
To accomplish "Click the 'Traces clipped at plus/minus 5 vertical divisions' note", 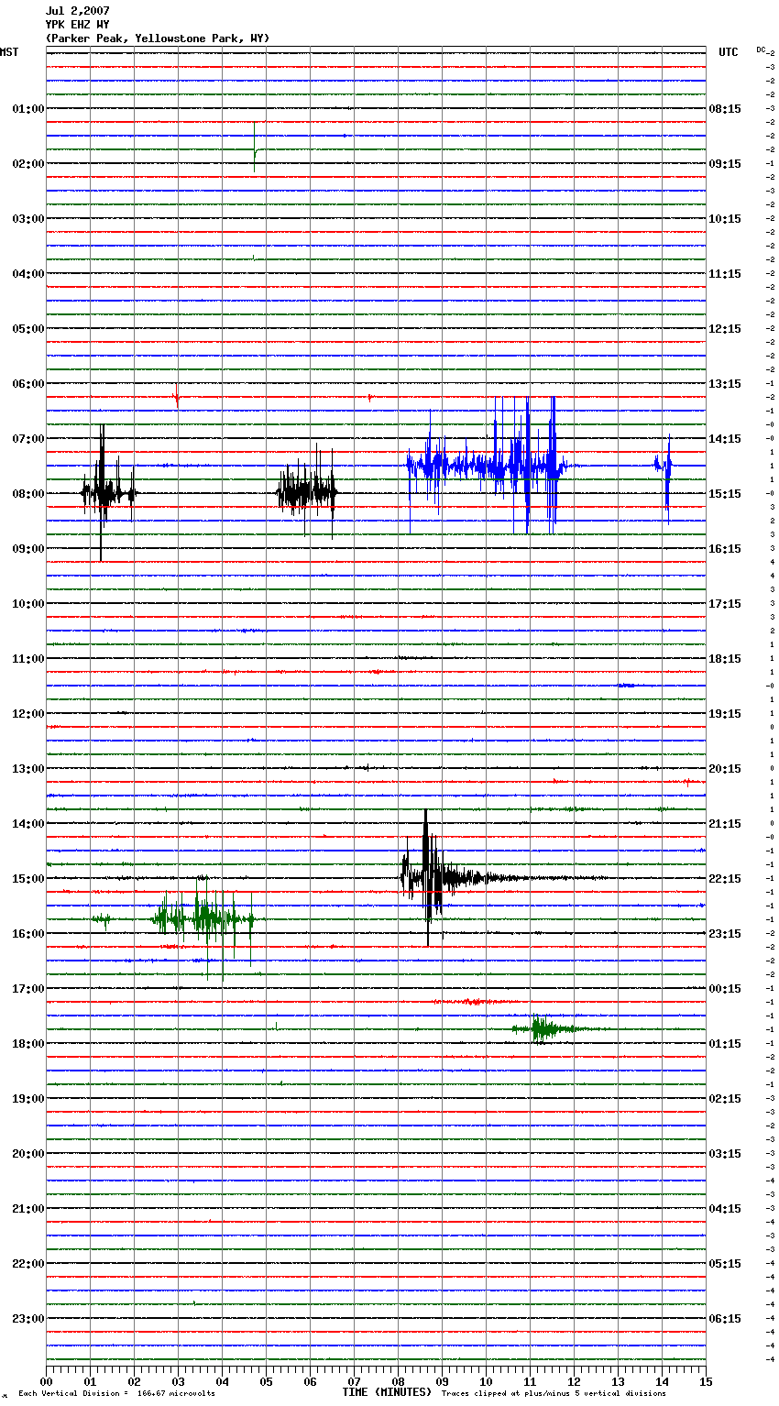I will point(554,1394).
